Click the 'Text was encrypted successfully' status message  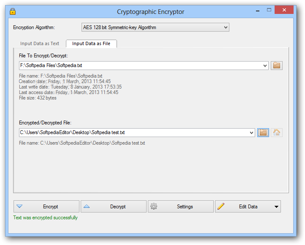[x=45, y=218]
